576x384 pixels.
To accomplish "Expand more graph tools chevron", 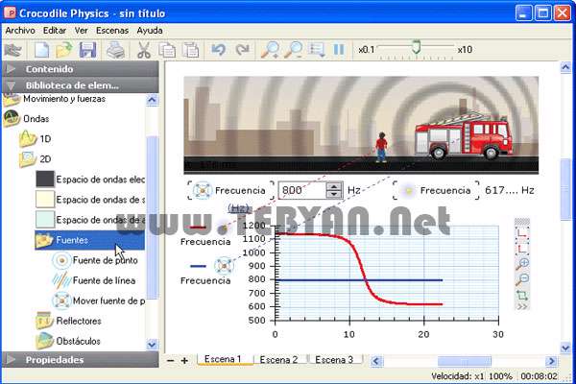I will pos(522,306).
